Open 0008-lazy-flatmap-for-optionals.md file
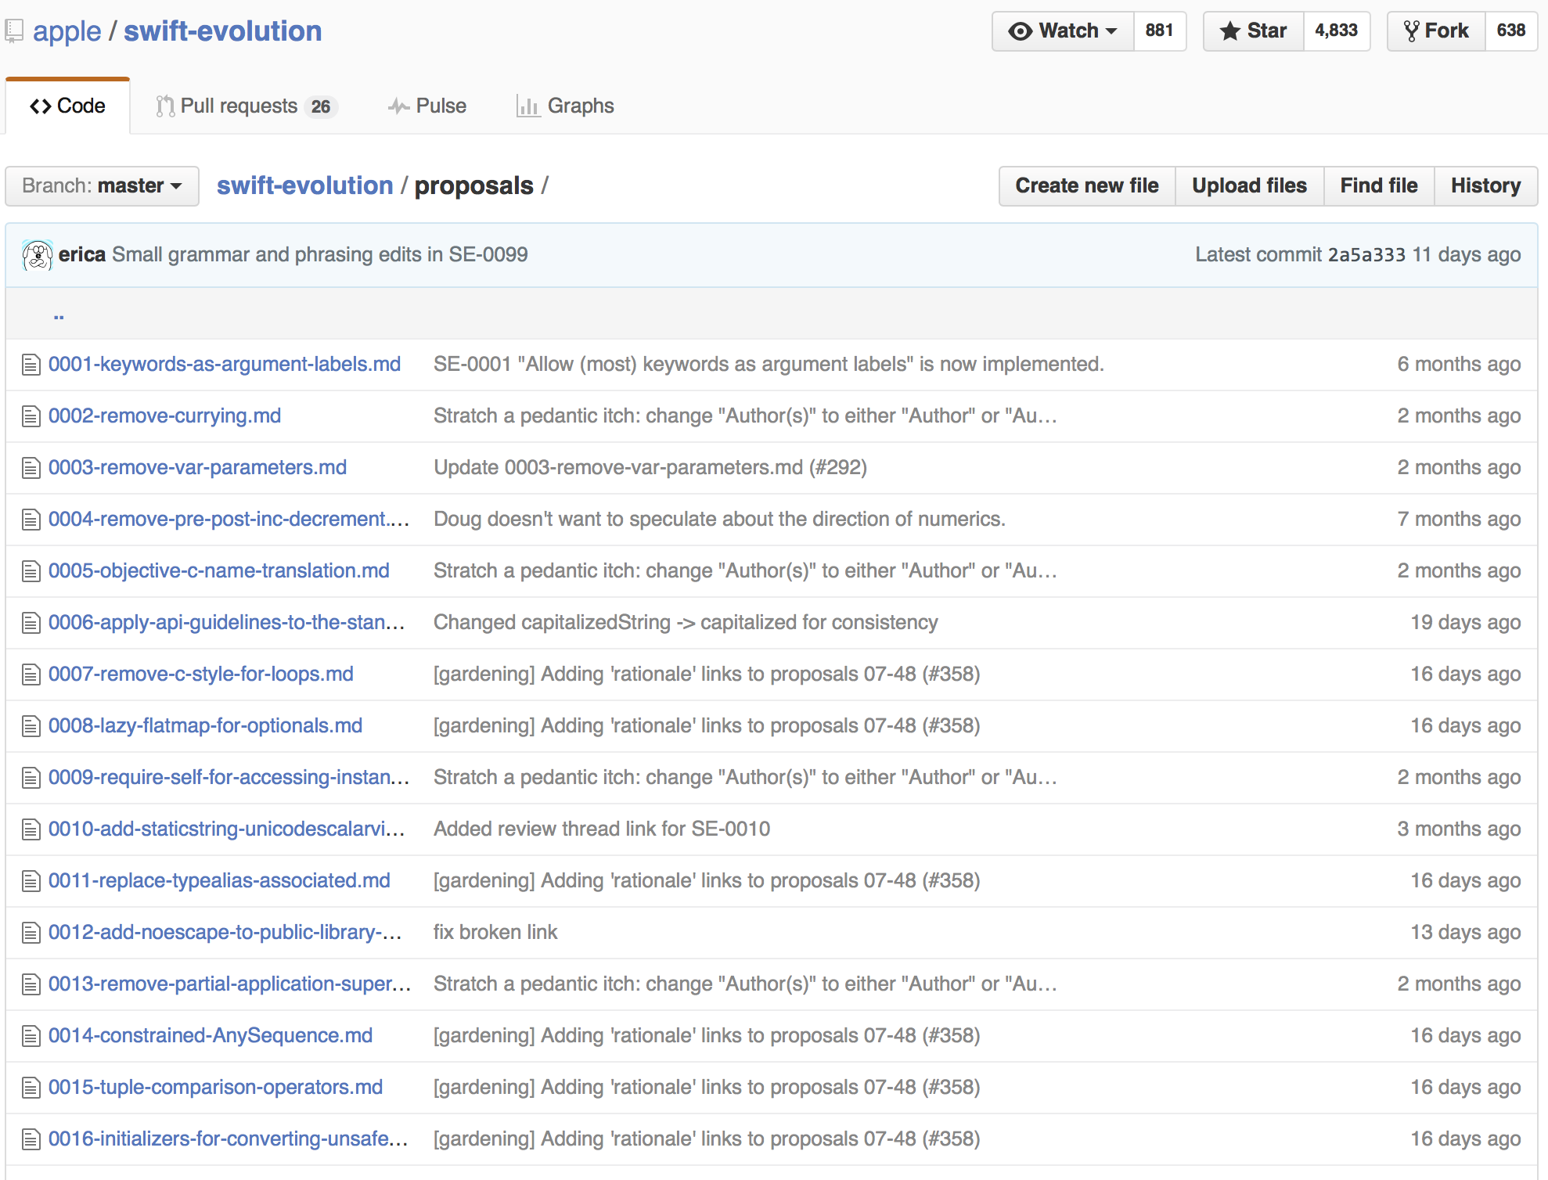 (x=206, y=726)
